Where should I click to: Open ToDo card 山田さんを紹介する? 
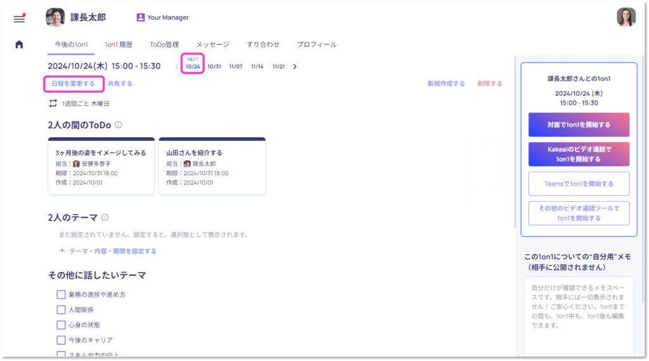(212, 166)
